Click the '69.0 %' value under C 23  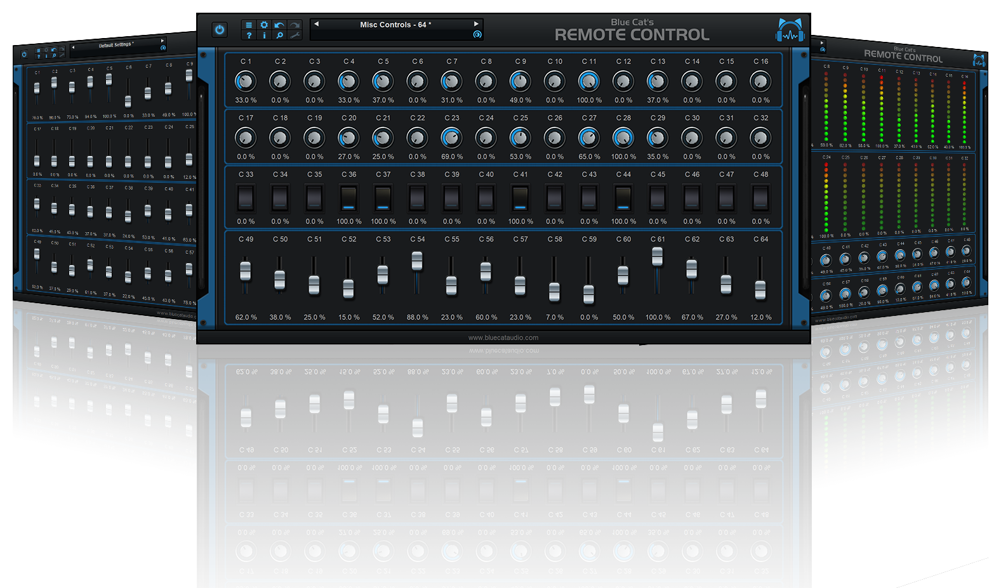click(452, 157)
